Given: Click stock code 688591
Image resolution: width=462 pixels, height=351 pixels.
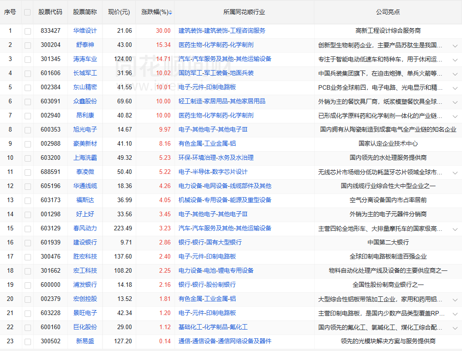Looking at the screenshot, I should pos(51,172).
